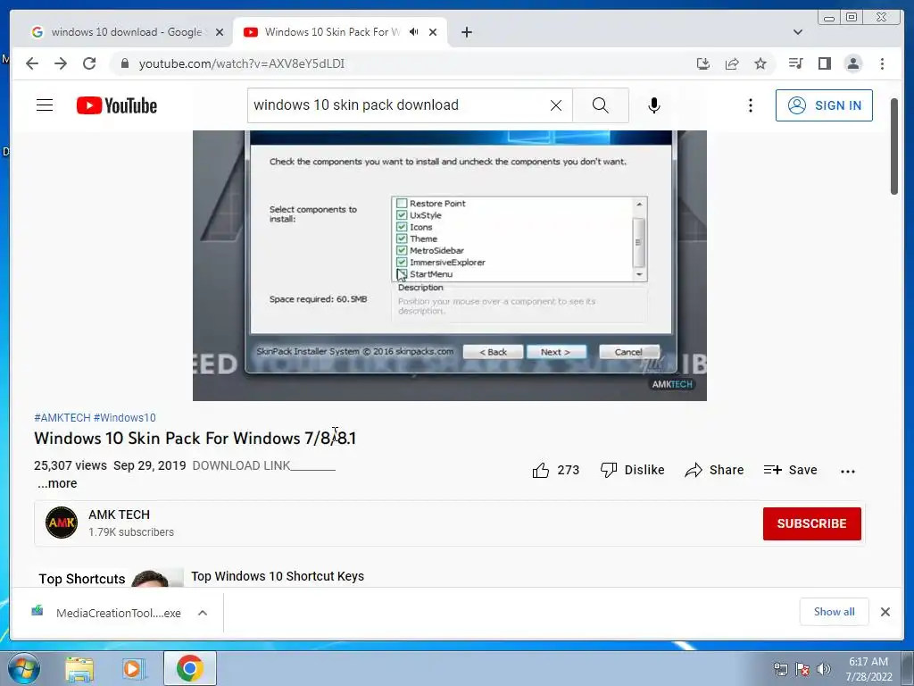The width and height of the screenshot is (914, 686).
Task: Share this page via address bar icon
Action: pos(732,63)
